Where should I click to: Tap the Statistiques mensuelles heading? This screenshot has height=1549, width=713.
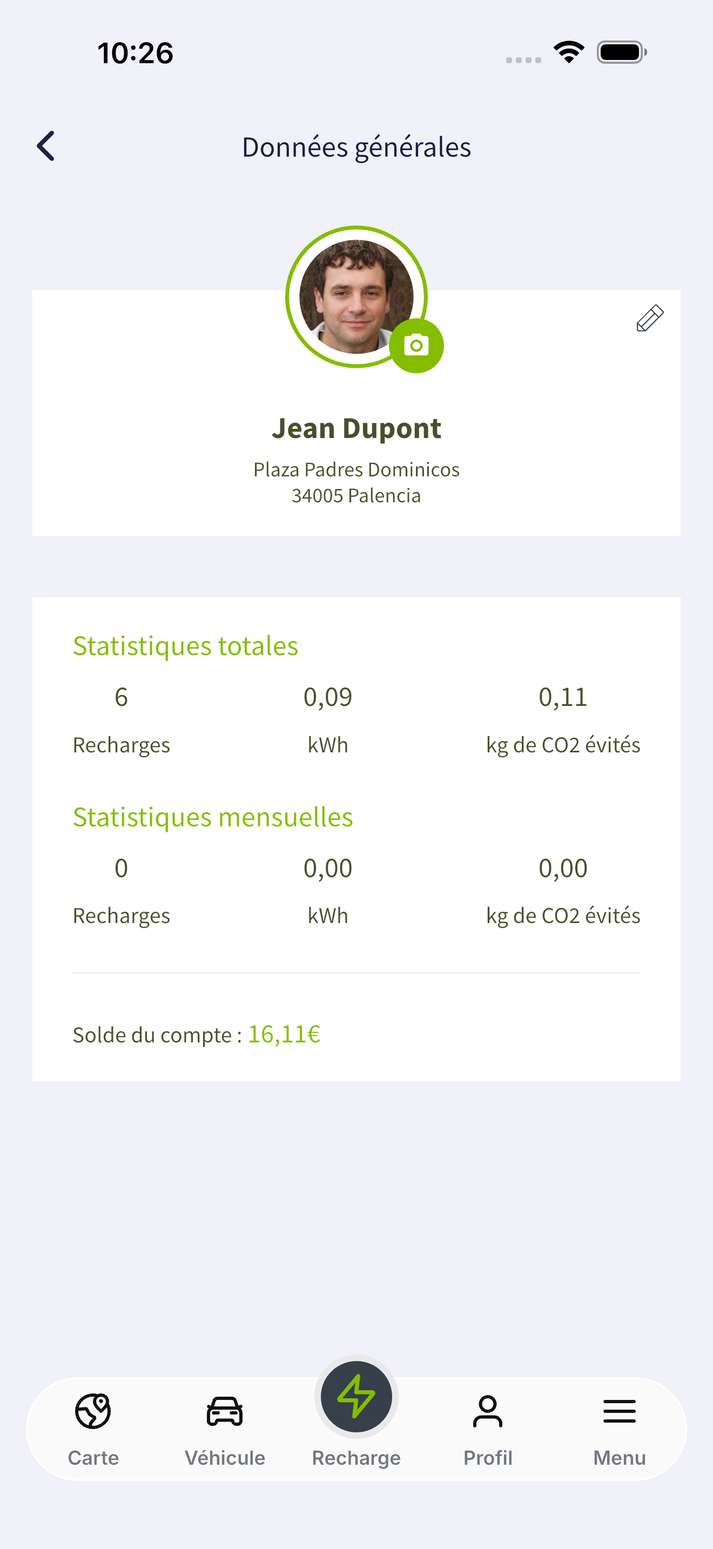click(x=213, y=817)
